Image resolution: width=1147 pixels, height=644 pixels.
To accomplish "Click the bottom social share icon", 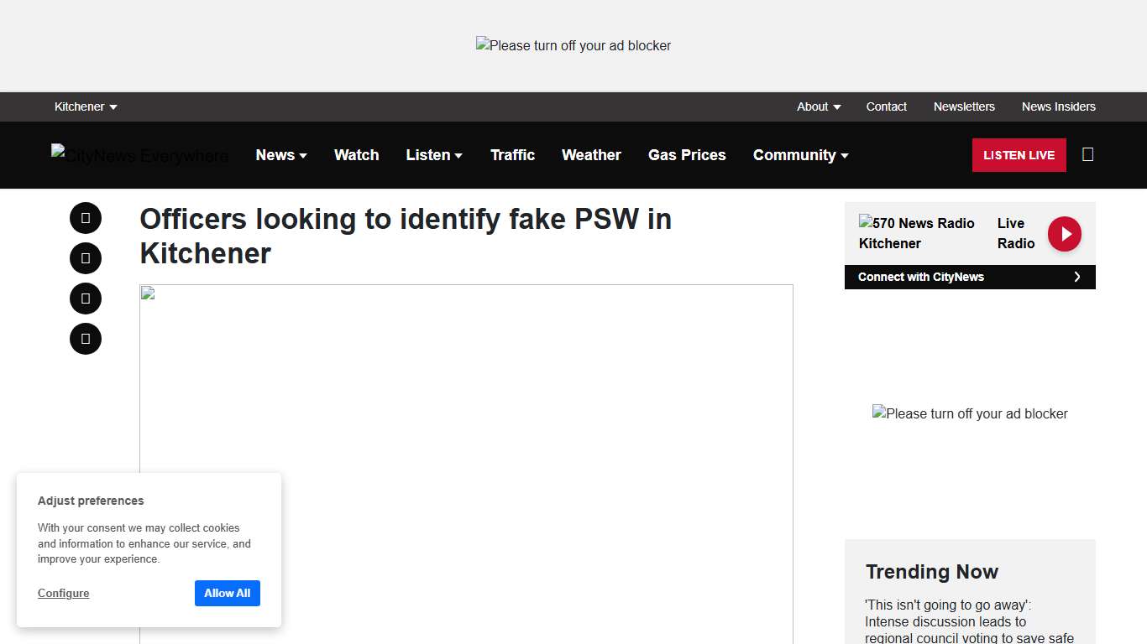I will pos(85,338).
